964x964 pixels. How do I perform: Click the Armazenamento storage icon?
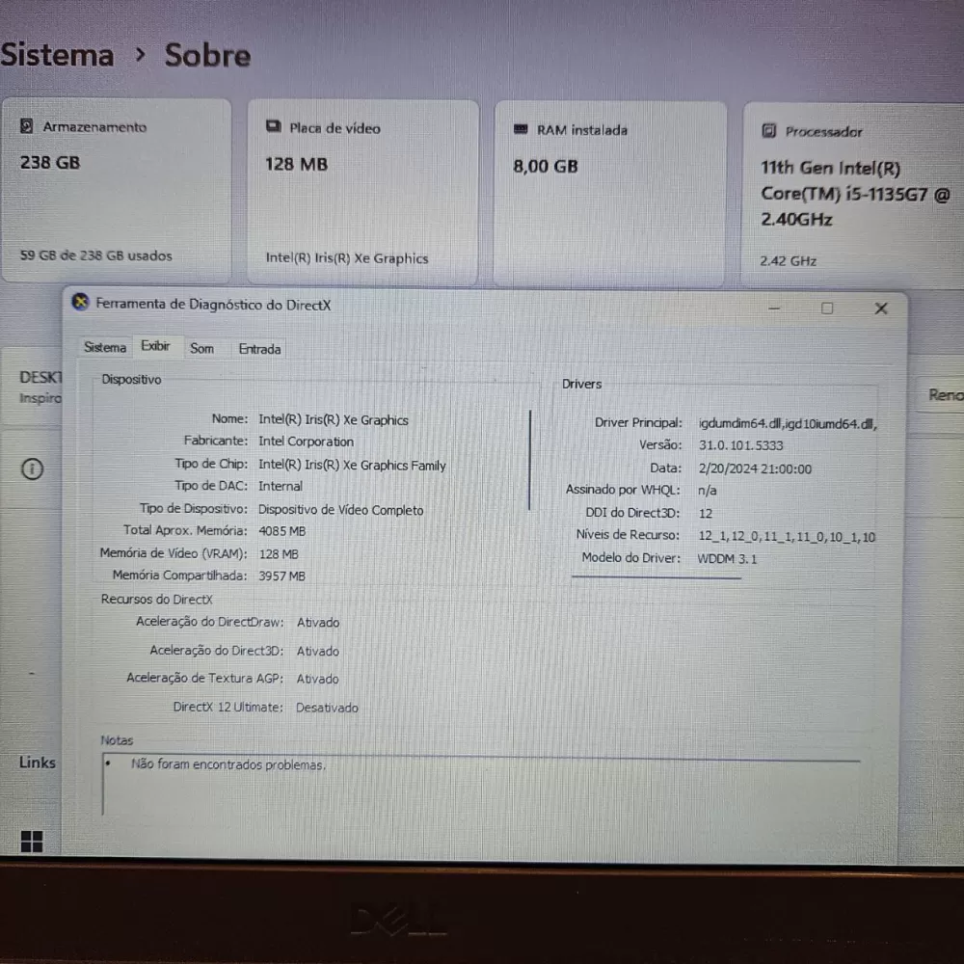click(26, 126)
